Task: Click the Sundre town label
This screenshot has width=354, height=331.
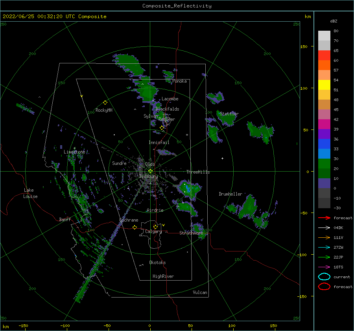Action: [119, 163]
